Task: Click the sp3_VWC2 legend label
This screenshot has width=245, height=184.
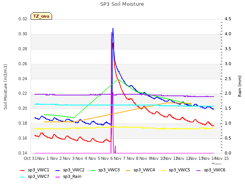Action: pos(73,170)
